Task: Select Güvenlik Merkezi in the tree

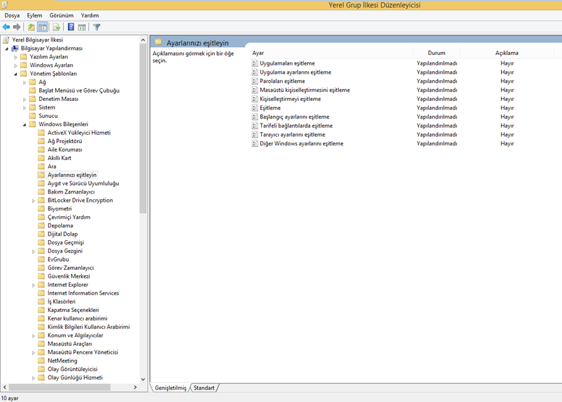Action: (x=69, y=276)
